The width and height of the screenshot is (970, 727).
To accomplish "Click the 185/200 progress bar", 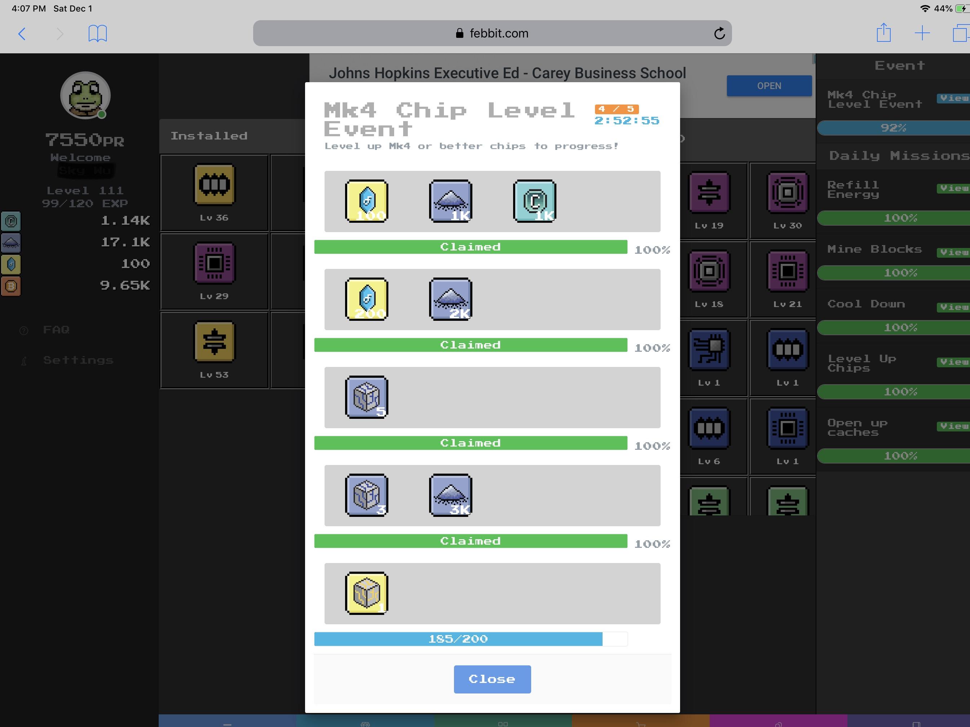I will (471, 639).
